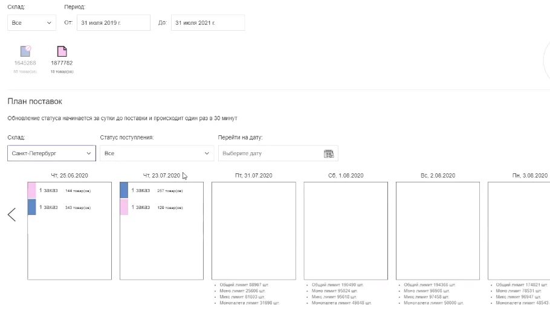Open the Санкт-Петербург warehouse dropdown
This screenshot has width=550, height=334.
pos(51,153)
